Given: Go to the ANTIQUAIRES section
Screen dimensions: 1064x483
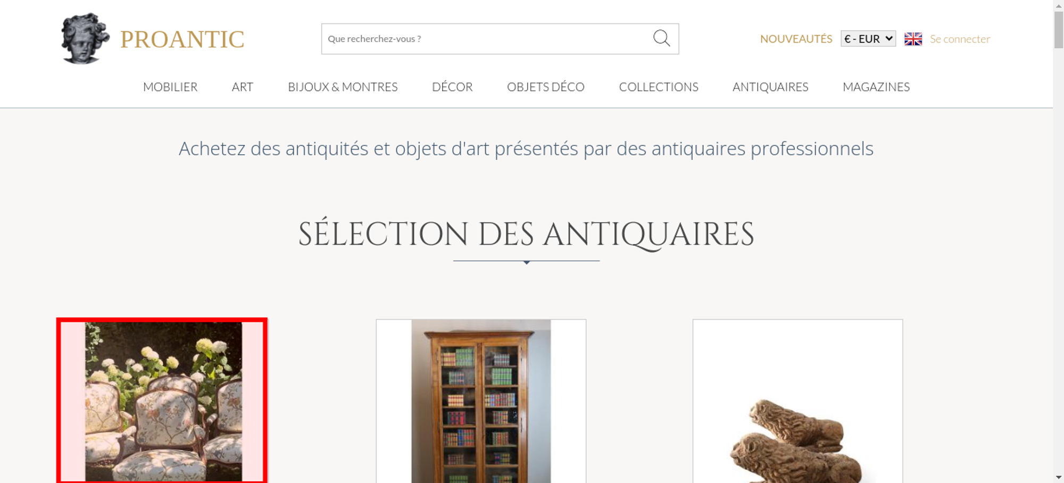Looking at the screenshot, I should (x=770, y=87).
